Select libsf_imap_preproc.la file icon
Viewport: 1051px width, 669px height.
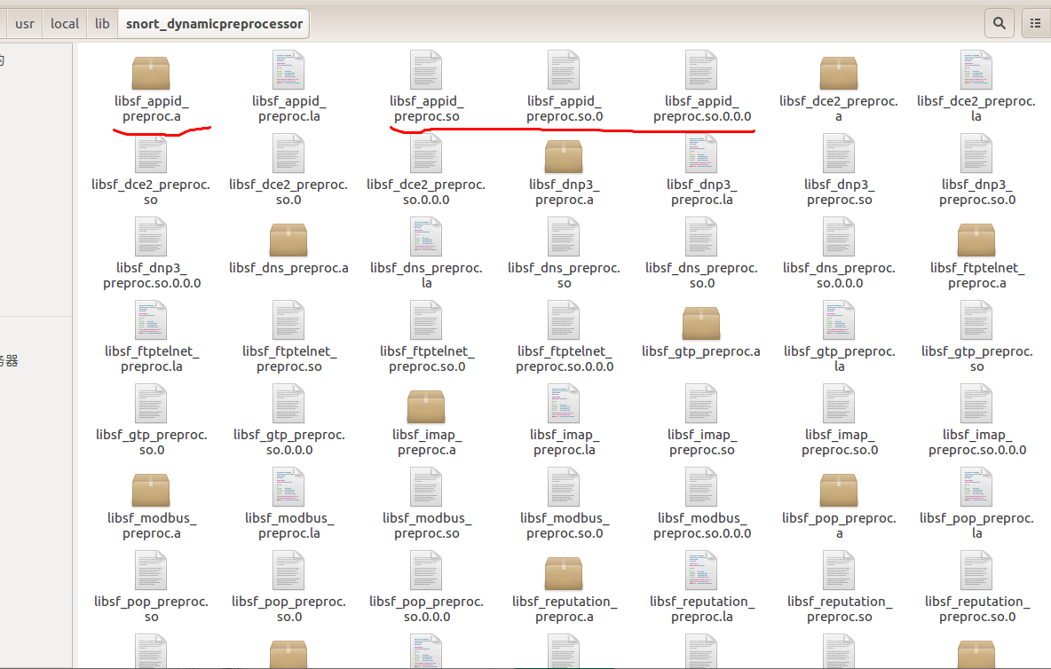(564, 404)
